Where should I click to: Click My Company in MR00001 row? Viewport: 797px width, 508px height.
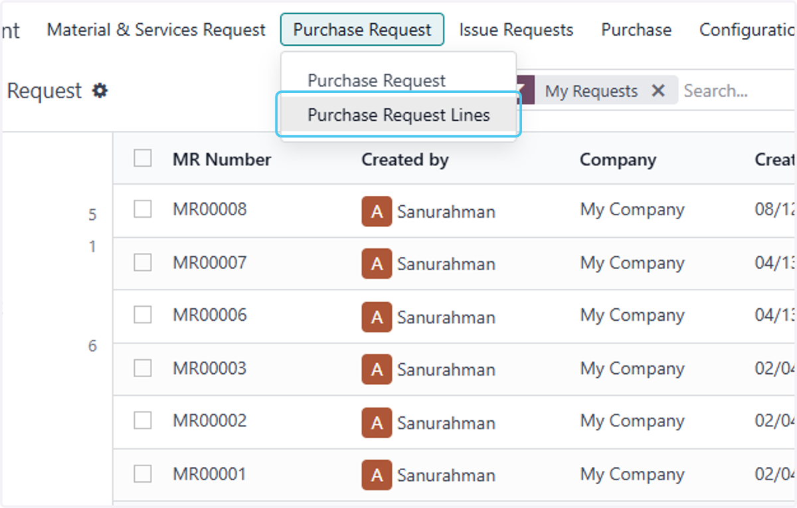click(x=632, y=474)
